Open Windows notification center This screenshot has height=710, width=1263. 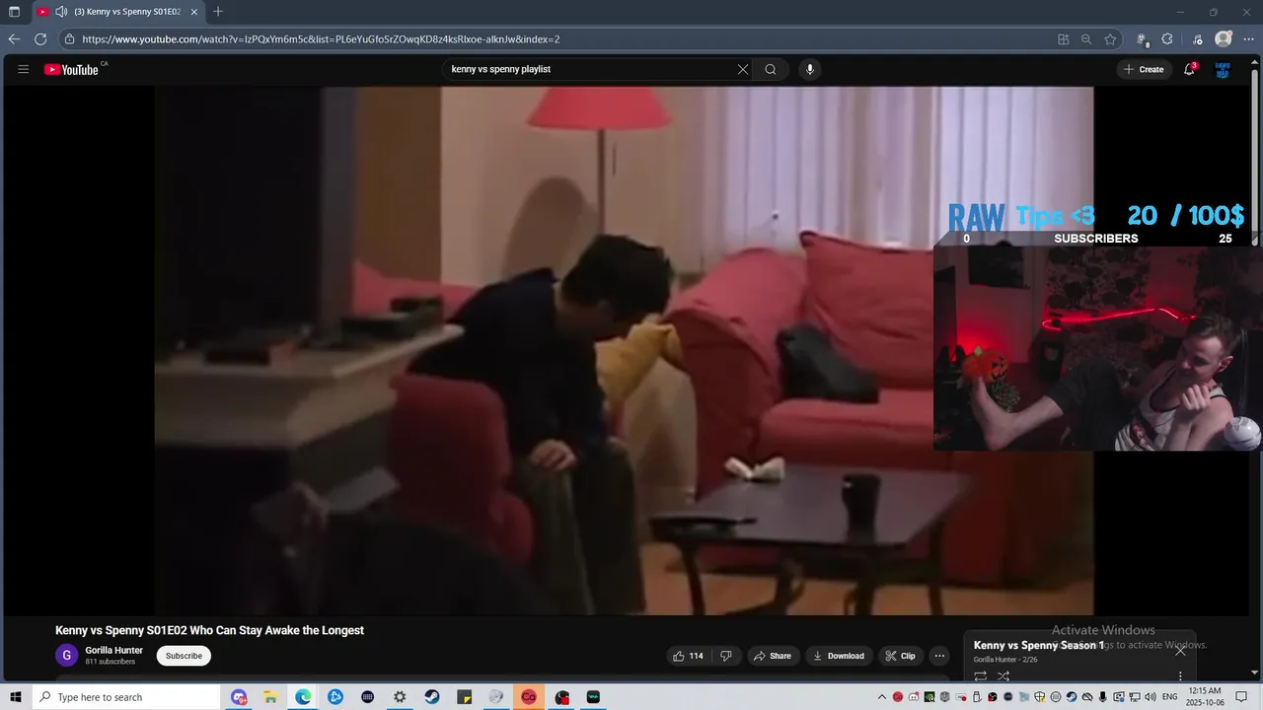click(1243, 697)
